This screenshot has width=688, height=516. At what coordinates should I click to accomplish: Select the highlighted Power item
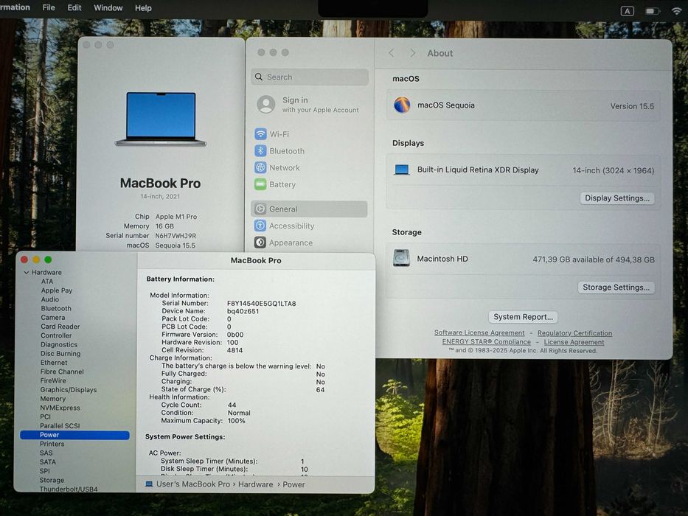coord(74,435)
